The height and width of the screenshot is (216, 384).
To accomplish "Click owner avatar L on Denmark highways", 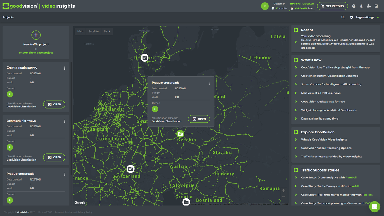I will click(x=10, y=147).
